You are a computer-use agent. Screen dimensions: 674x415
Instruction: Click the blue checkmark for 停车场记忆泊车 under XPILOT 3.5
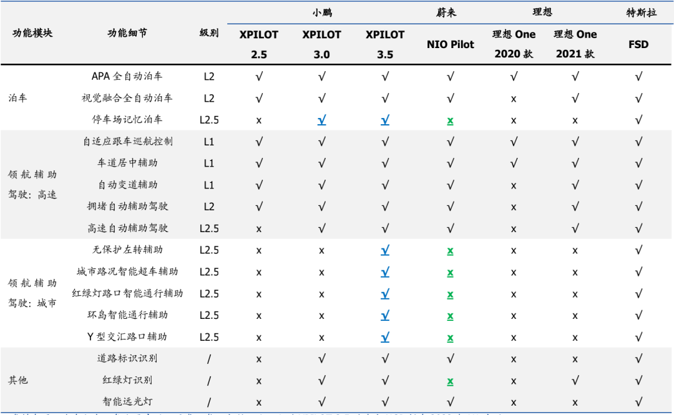pos(385,120)
